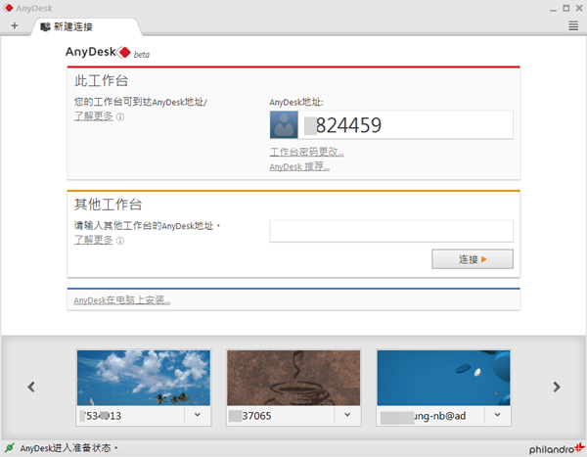Focus the remote AnyDesk address input field

391,231
